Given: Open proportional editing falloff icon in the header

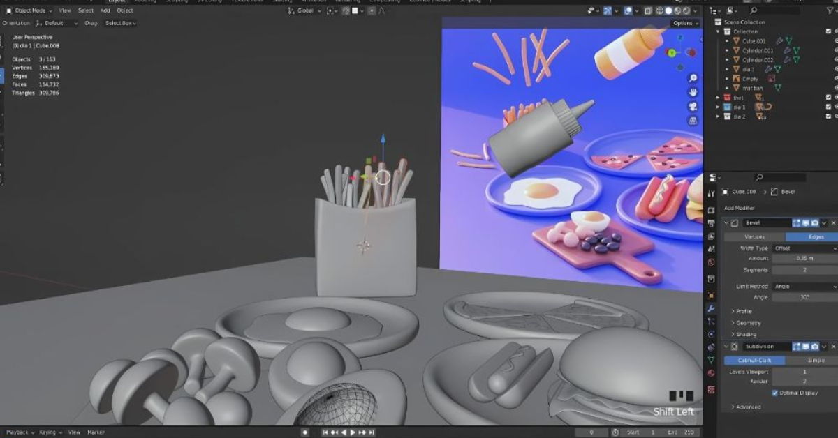Looking at the screenshot, I should [x=381, y=10].
